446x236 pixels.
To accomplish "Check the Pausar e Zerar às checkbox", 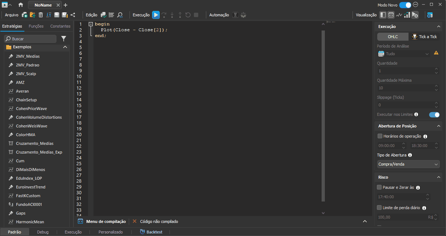I will [x=380, y=187].
